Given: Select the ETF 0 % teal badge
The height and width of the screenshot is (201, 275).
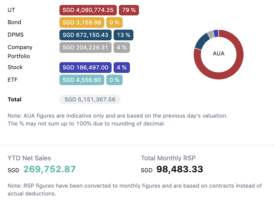Looking at the screenshot, I should 114,80.
